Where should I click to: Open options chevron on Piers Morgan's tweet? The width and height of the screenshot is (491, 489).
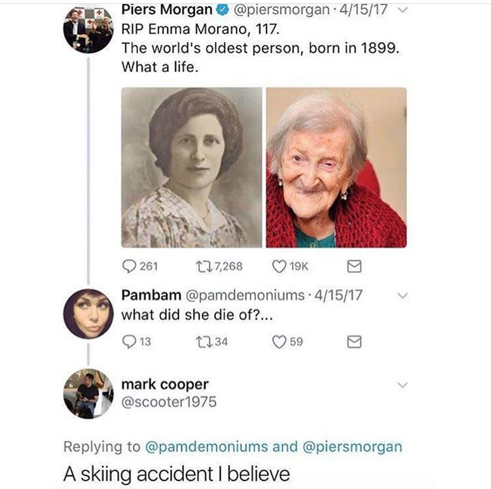403,10
